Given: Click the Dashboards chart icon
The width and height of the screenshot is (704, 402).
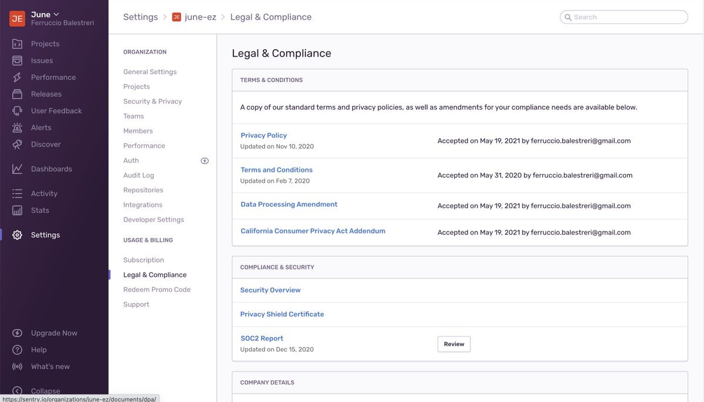Looking at the screenshot, I should [x=18, y=169].
